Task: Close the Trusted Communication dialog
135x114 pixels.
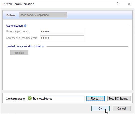Action: click(x=129, y=4)
